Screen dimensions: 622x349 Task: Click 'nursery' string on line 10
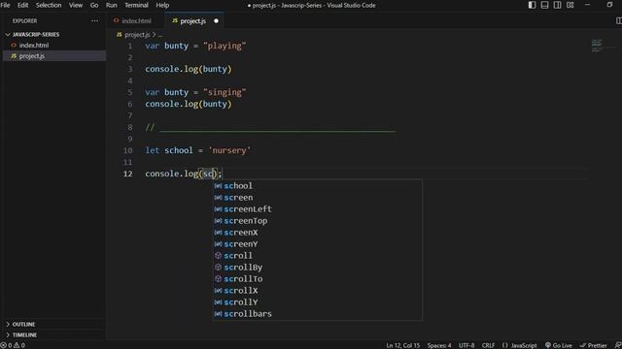tap(229, 150)
